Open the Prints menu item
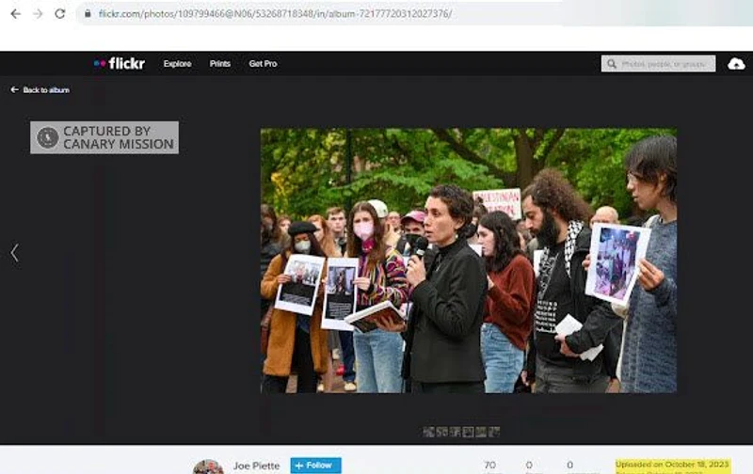This screenshot has width=753, height=474. click(220, 64)
